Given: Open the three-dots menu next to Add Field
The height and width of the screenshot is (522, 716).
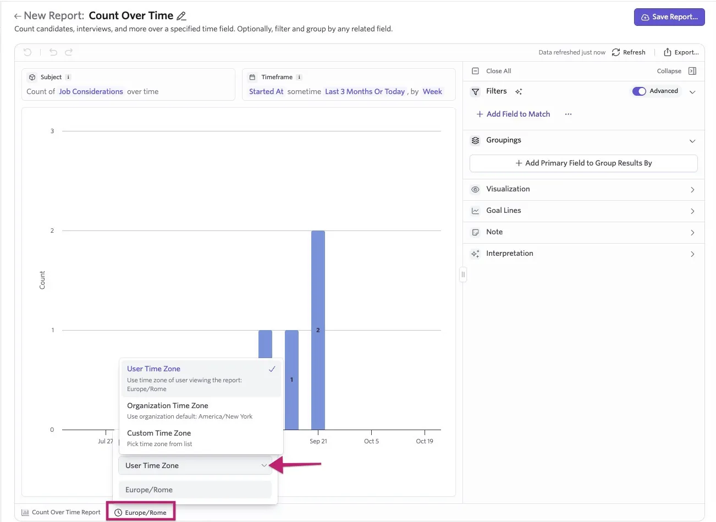Looking at the screenshot, I should click(568, 114).
